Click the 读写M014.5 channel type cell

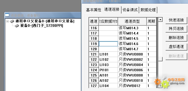coord(132,38)
